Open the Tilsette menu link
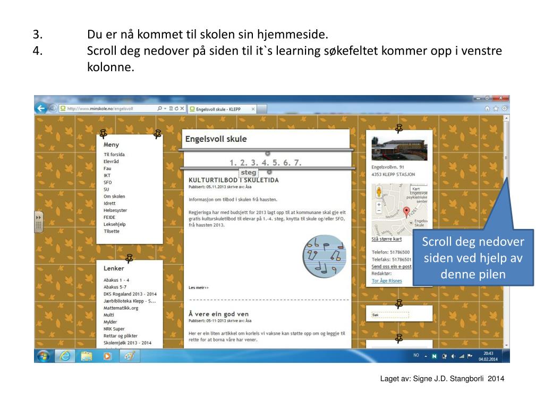The height and width of the screenshot is (408, 544). (112, 231)
